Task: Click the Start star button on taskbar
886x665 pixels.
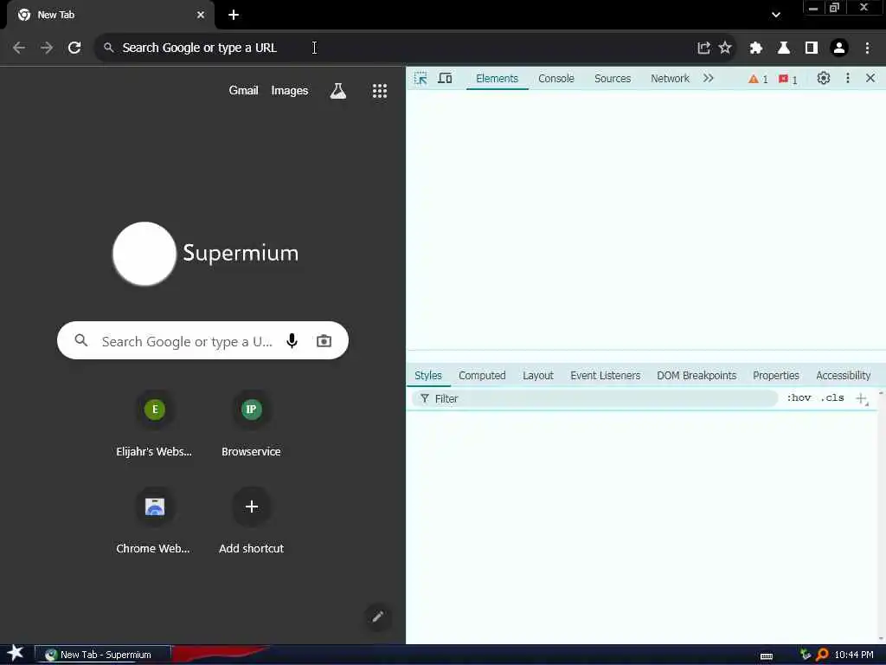Action: pos(16,655)
